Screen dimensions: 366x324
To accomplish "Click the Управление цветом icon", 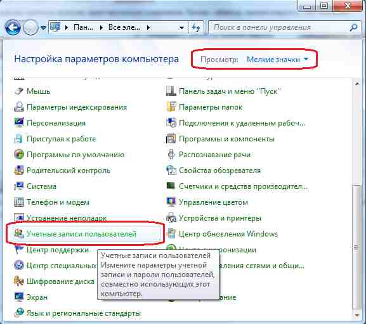I will click(x=171, y=202).
